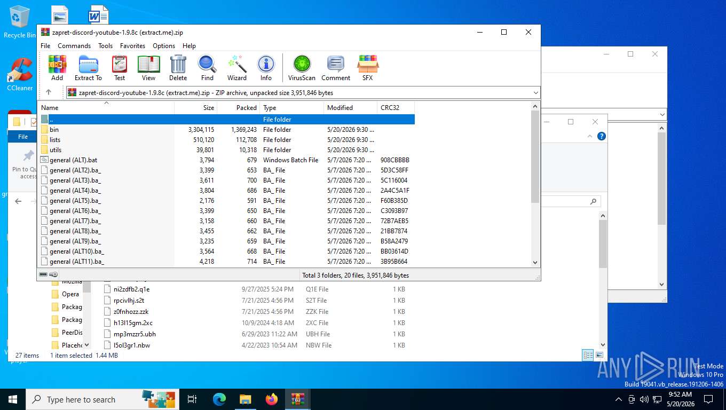Click the volume tray icon

(644, 399)
